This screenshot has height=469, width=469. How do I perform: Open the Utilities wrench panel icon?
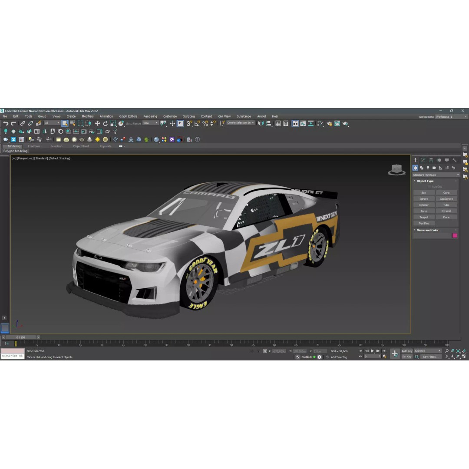click(454, 160)
